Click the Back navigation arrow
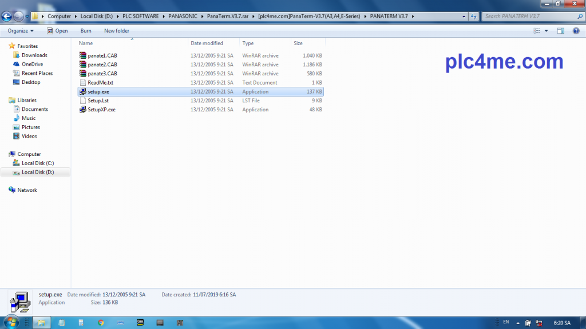 pos(7,16)
